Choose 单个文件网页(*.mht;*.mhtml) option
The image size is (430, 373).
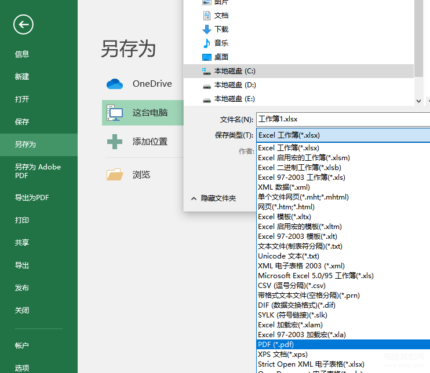click(x=343, y=197)
